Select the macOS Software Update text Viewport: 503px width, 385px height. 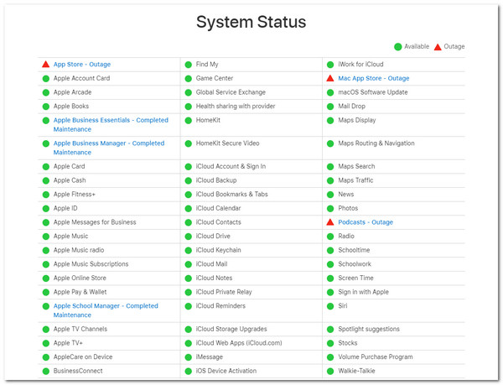point(373,92)
